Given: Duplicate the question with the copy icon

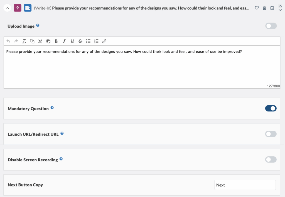Looking at the screenshot, I should [x=272, y=8].
